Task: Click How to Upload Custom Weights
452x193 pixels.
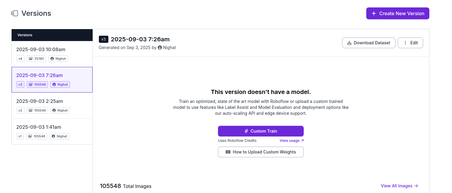Action: point(261,152)
